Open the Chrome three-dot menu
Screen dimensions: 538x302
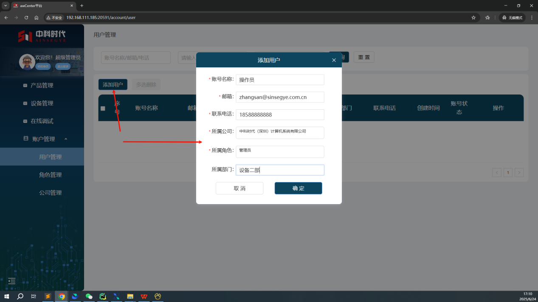[532, 18]
